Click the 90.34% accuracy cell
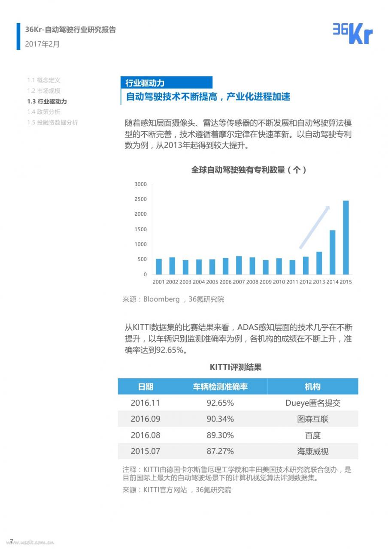388x549 pixels. pyautogui.click(x=220, y=419)
